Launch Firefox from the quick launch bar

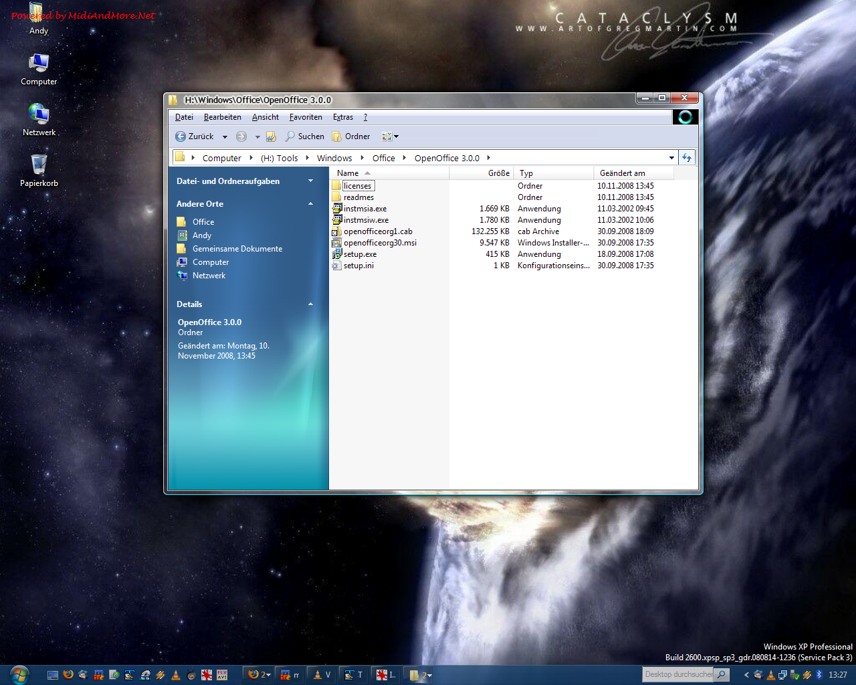(68, 675)
